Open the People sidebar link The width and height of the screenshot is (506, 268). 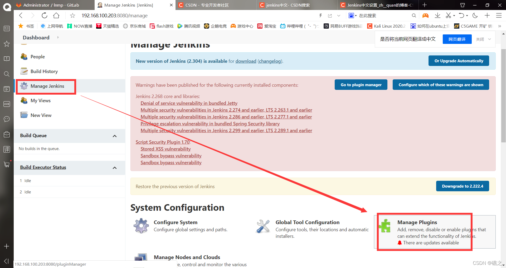click(38, 56)
